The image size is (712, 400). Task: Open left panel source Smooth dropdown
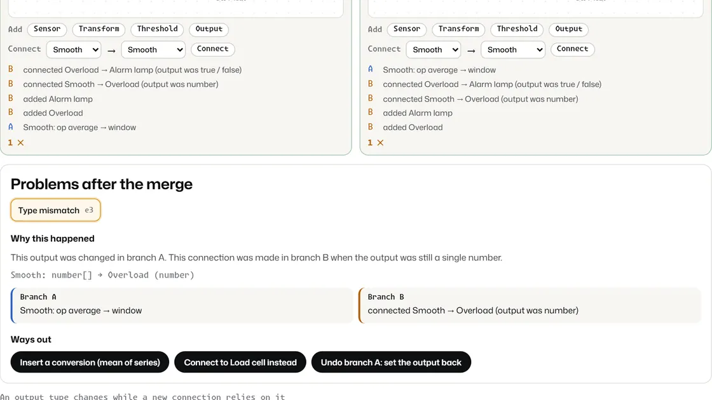click(74, 50)
